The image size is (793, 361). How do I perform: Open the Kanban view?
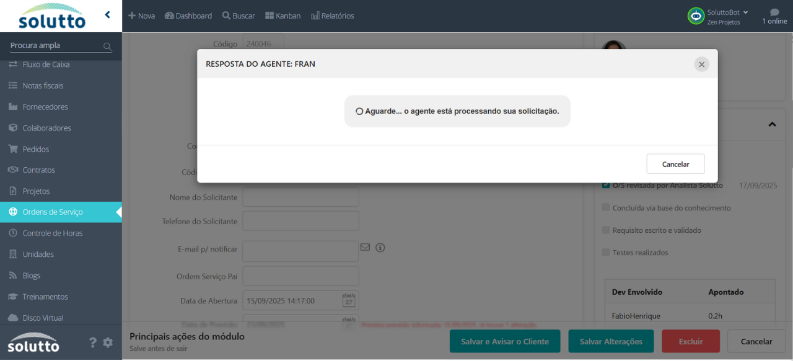[x=283, y=16]
